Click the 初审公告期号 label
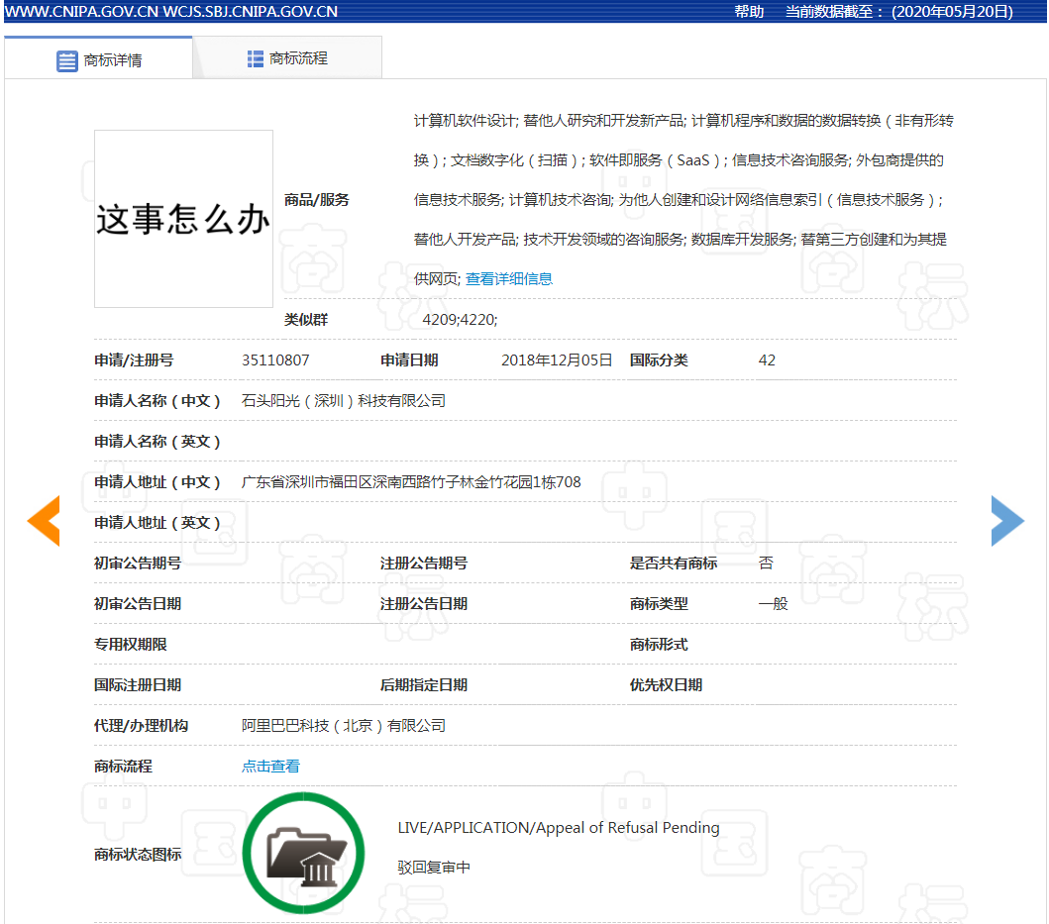The image size is (1049, 924). 138,563
